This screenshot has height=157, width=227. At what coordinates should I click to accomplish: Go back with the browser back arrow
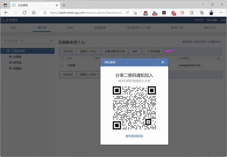point(6,13)
